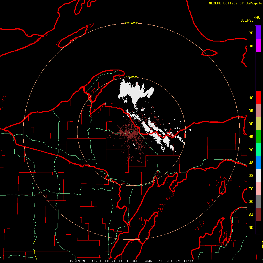Pick the DS white legend swatch
The width and height of the screenshot is (263, 263).
click(x=258, y=175)
